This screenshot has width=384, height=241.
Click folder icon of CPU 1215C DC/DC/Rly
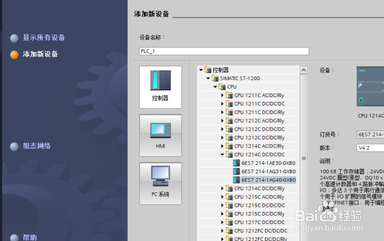pyautogui.click(x=229, y=214)
